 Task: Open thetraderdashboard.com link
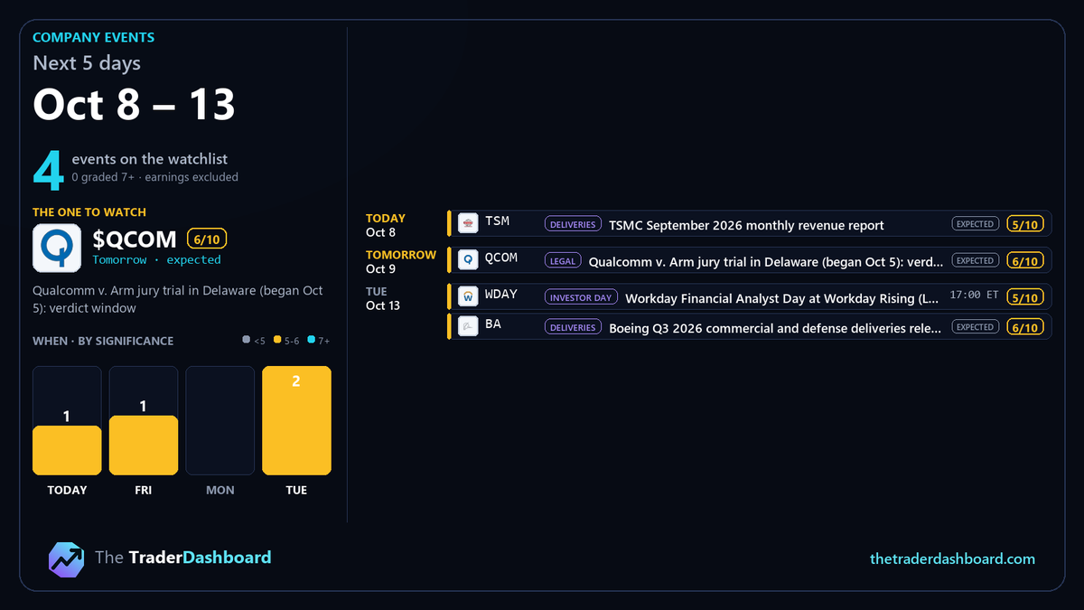[x=952, y=558]
